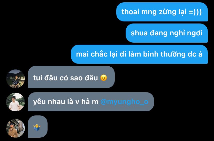Open avatar of user sitting outdoors at night
This screenshot has width=214, height=141.
(x=16, y=79)
